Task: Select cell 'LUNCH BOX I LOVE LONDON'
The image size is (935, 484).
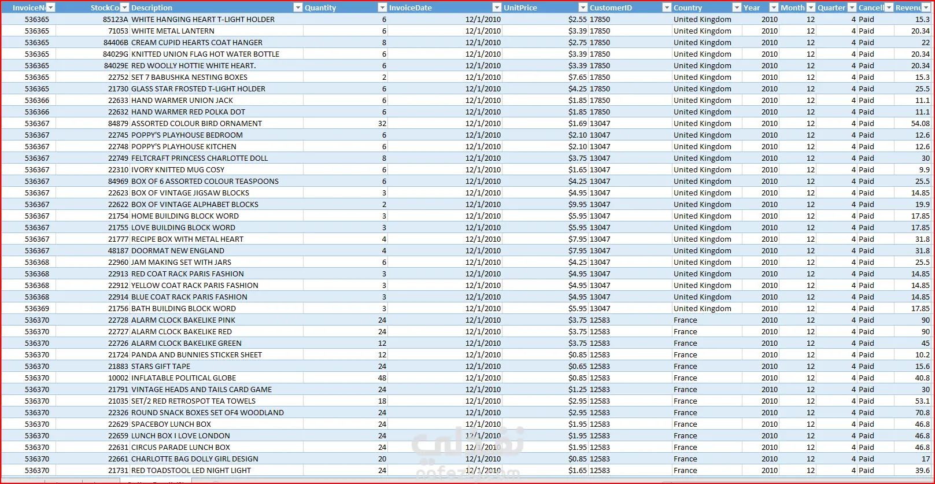Action: click(216, 435)
